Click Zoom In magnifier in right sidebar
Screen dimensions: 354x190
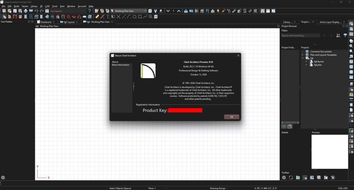(x=351, y=46)
